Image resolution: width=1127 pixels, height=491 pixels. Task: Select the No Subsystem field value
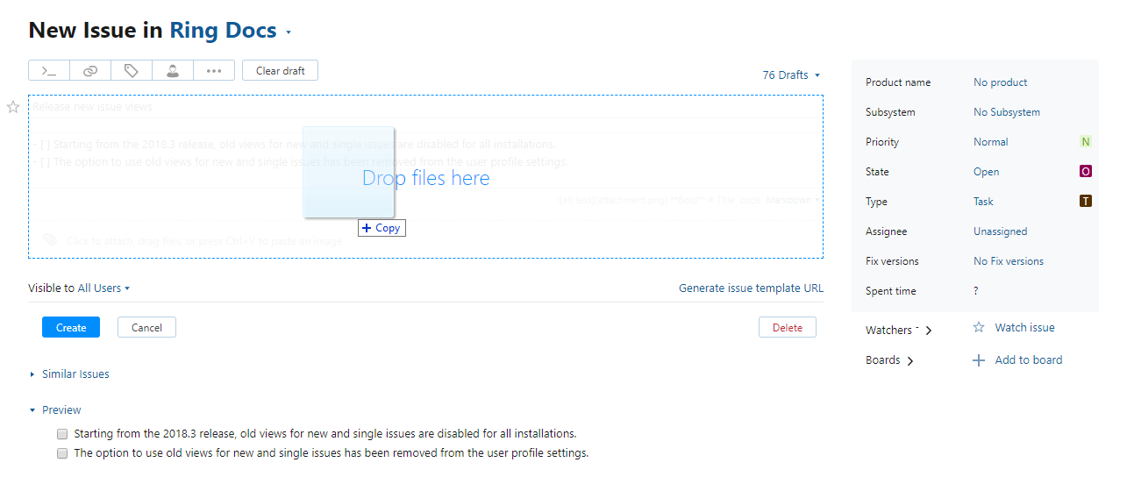tap(1007, 112)
